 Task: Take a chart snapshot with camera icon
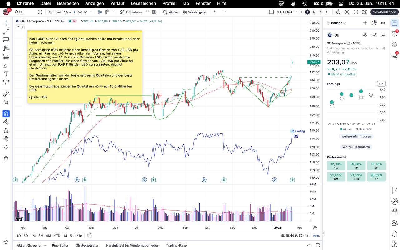365,12
